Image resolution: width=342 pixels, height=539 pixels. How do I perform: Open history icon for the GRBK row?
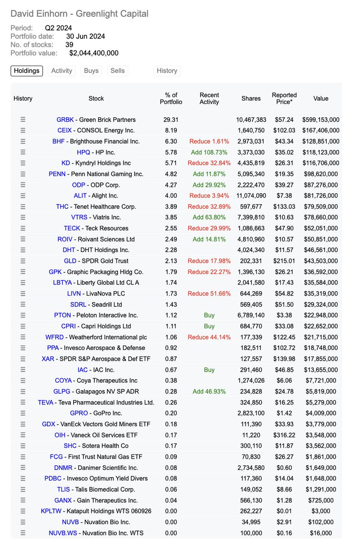[23, 119]
